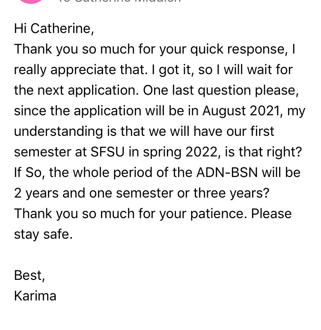321x330 pixels.
Task: Click the "ADN-BSN" program text
Action: [227, 173]
